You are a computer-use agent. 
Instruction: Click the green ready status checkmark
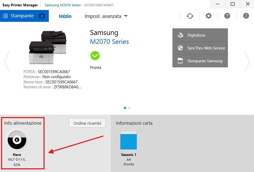point(95,56)
